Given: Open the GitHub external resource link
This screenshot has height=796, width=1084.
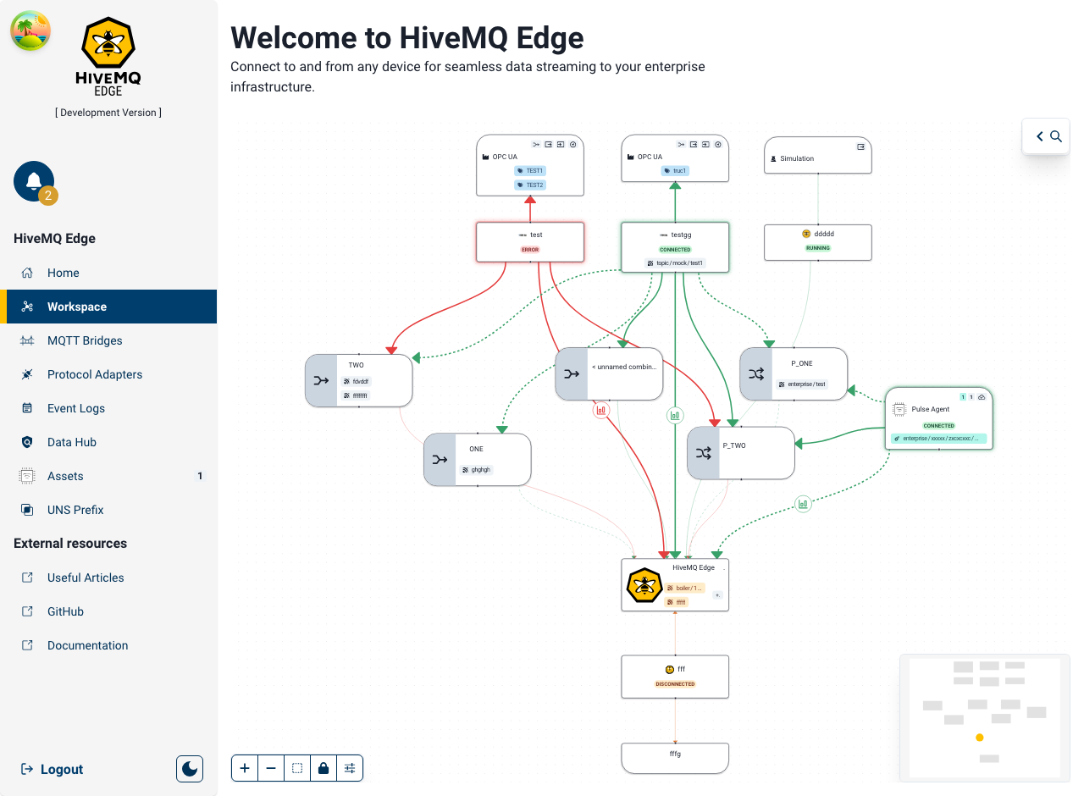Looking at the screenshot, I should (x=66, y=611).
